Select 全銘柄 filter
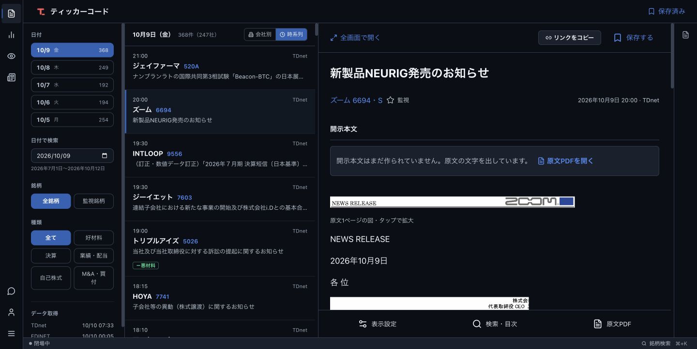Image resolution: width=697 pixels, height=349 pixels. tap(51, 201)
